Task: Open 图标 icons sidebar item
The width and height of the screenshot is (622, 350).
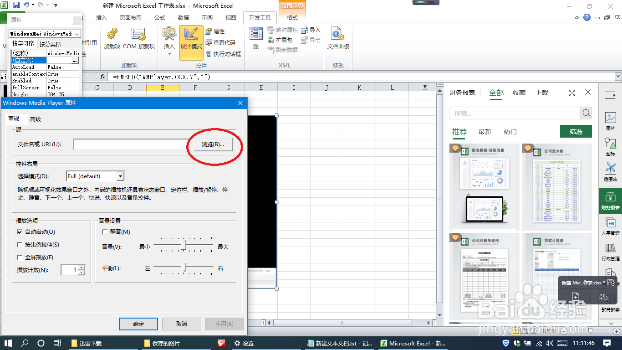Action: (611, 147)
